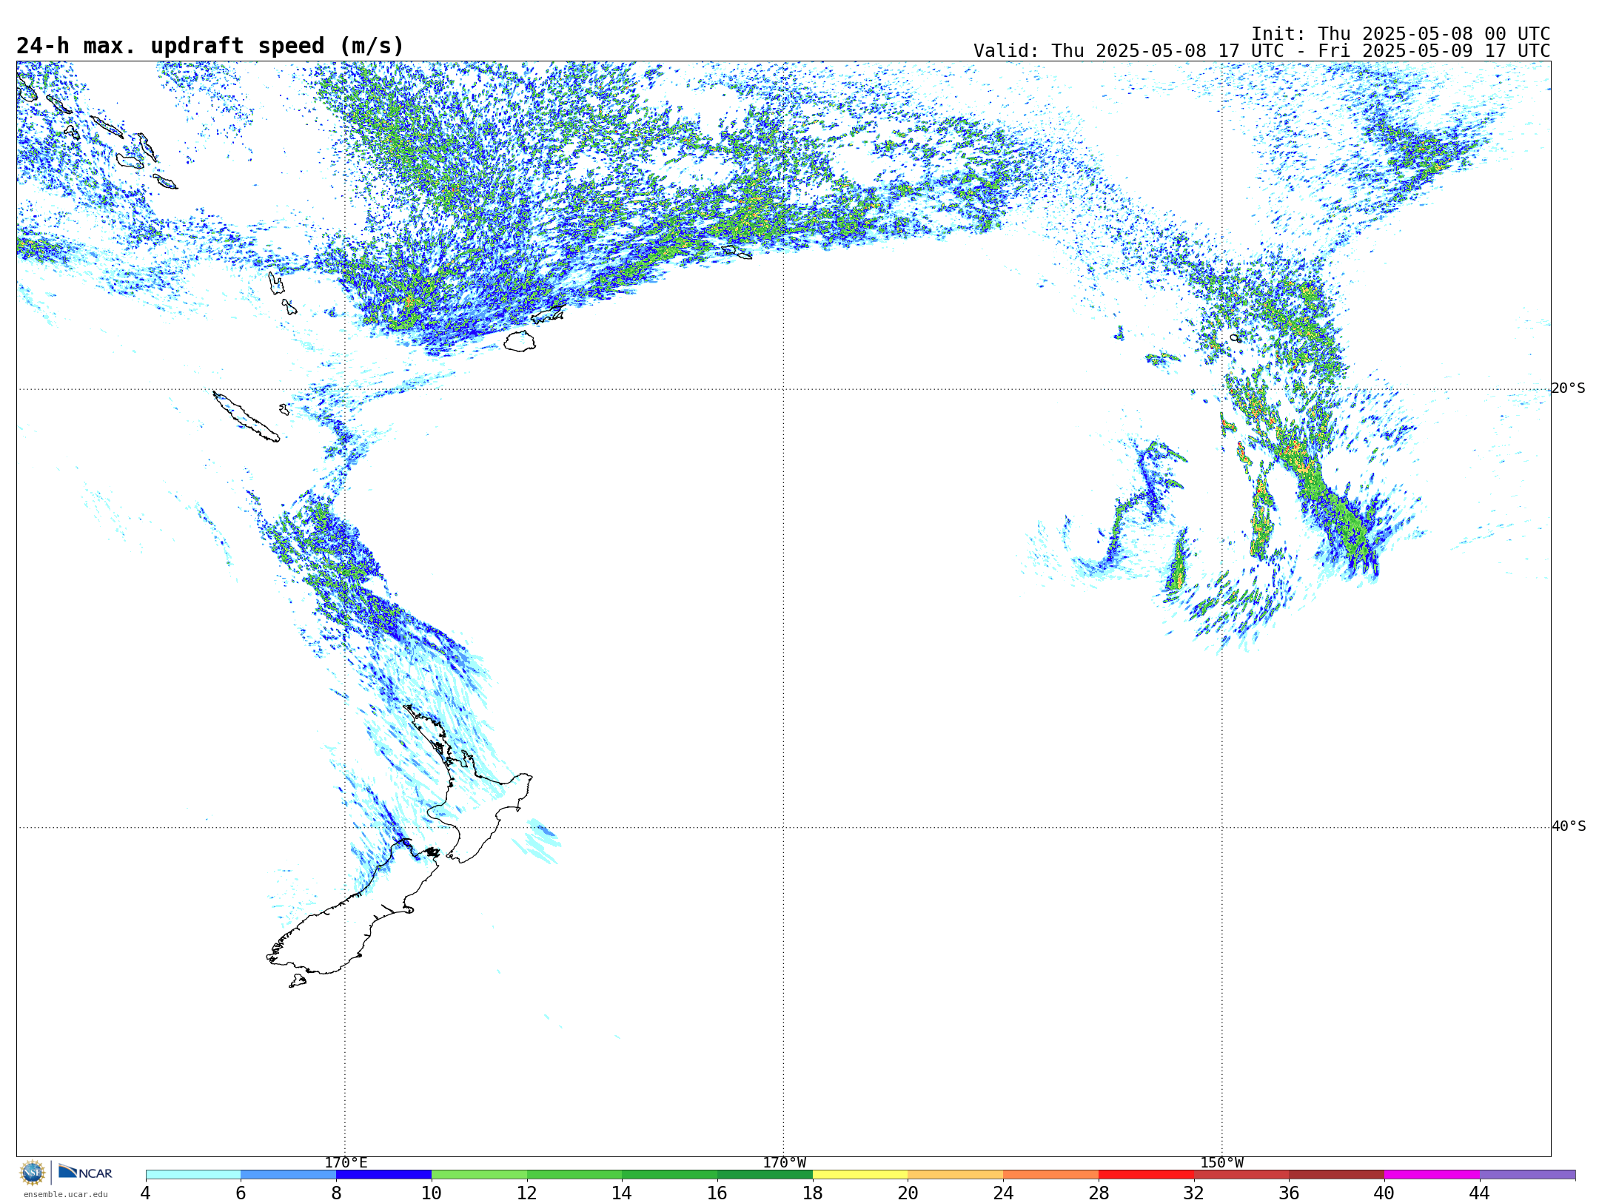Click the purple 44+ colorbar segment
The image size is (1599, 1203).
coord(1527,1174)
